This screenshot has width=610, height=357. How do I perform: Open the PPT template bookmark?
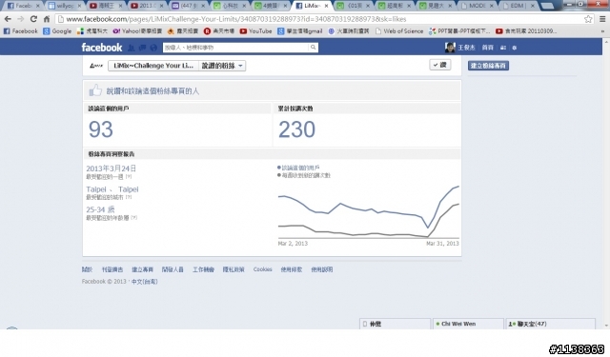[x=459, y=31]
